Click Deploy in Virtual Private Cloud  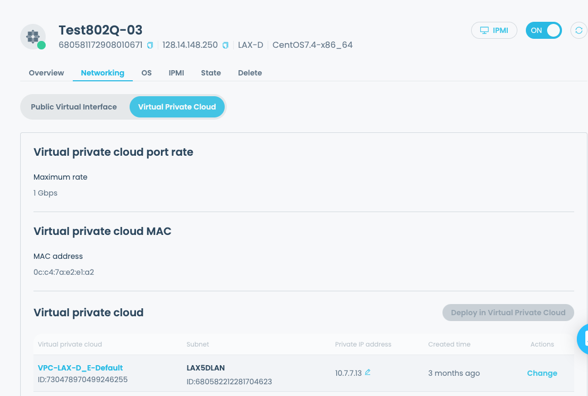click(508, 313)
